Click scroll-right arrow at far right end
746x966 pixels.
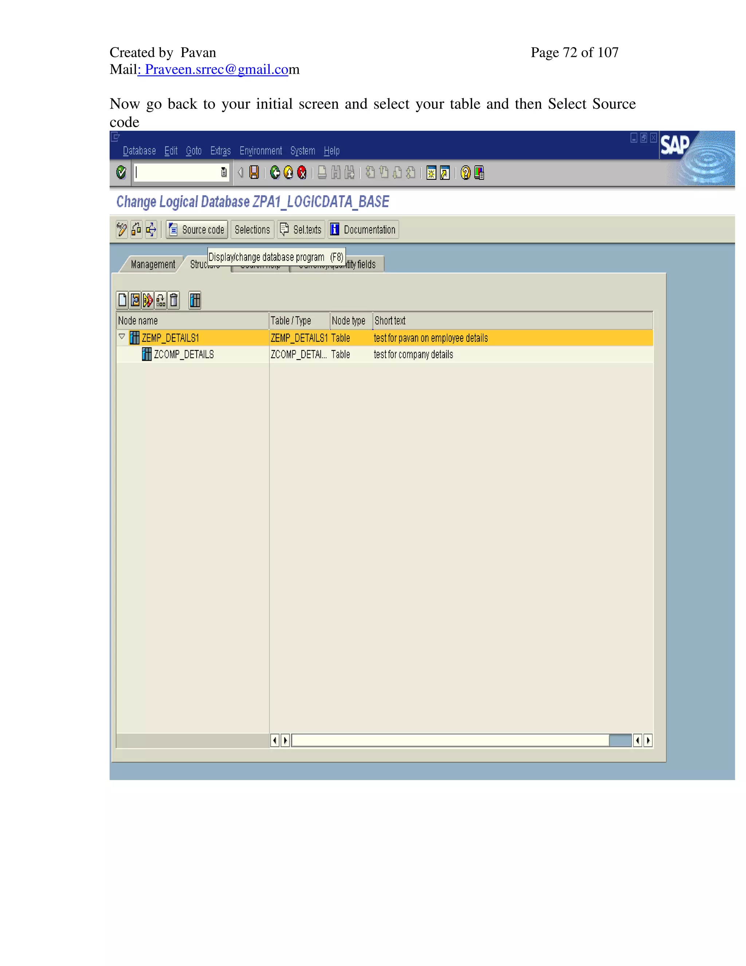pyautogui.click(x=648, y=740)
